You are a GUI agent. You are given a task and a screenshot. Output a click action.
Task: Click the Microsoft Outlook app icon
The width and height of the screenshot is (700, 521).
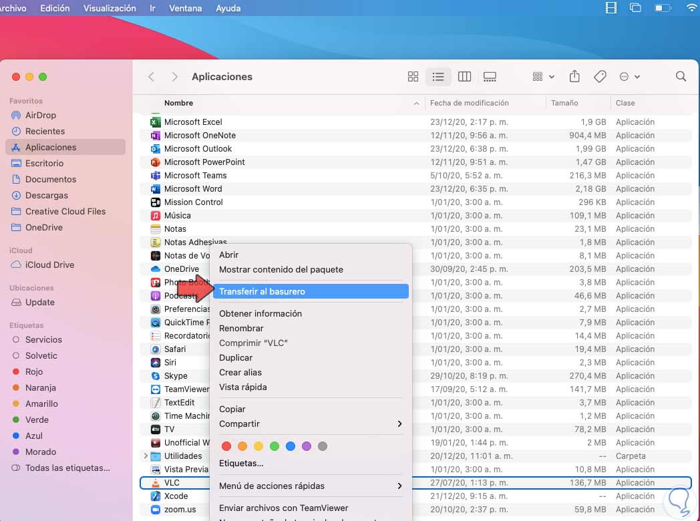pyautogui.click(x=156, y=149)
